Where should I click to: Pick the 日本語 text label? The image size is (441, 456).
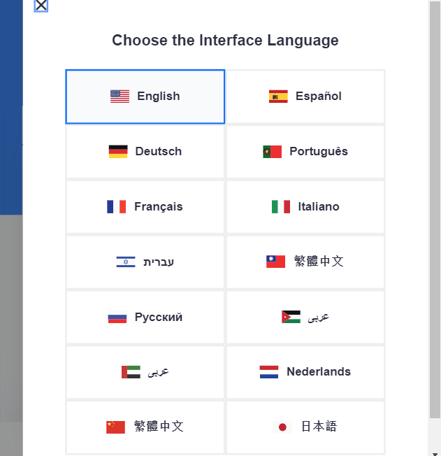point(319,427)
